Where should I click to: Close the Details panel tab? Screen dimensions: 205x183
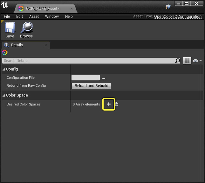(x=46, y=45)
